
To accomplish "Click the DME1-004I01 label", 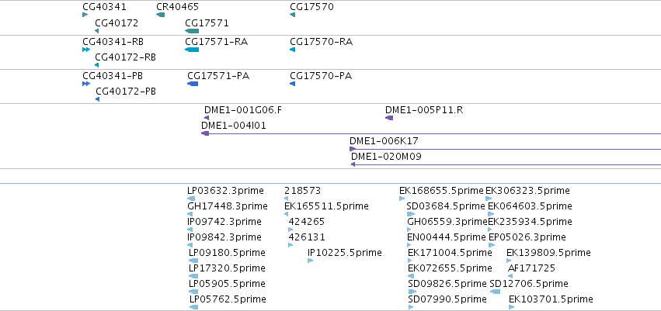I will 234,126.
